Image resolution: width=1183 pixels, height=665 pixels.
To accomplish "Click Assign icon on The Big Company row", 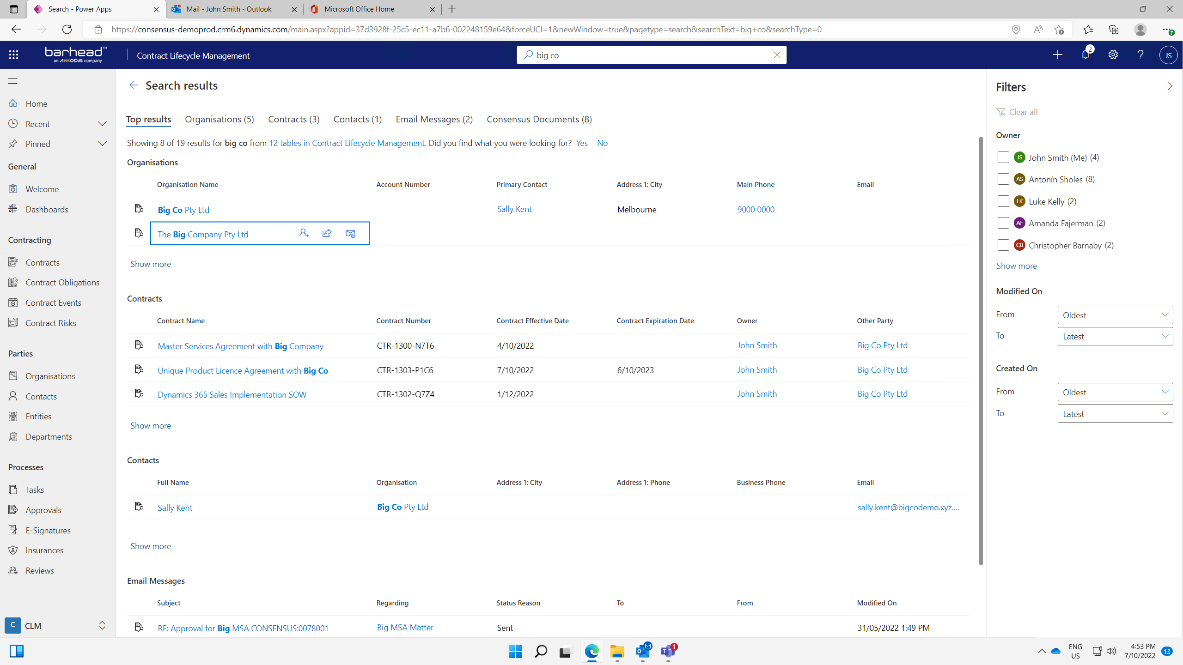I will (x=304, y=233).
